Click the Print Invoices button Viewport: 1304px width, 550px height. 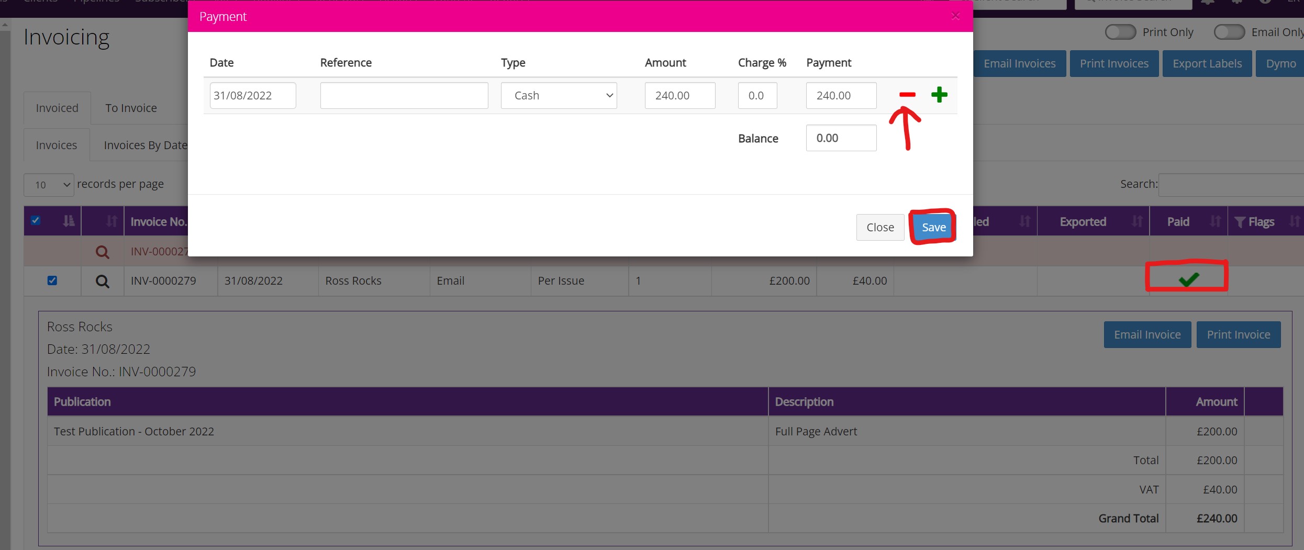point(1114,63)
